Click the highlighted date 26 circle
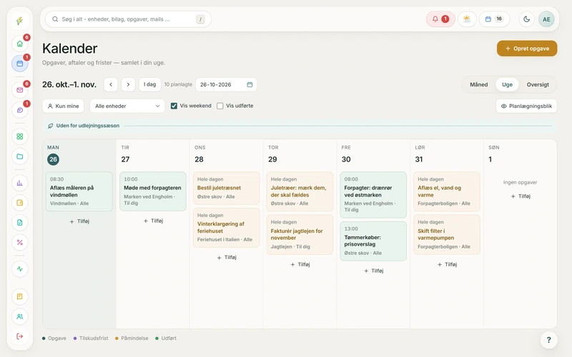The width and height of the screenshot is (572, 357). tap(53, 159)
